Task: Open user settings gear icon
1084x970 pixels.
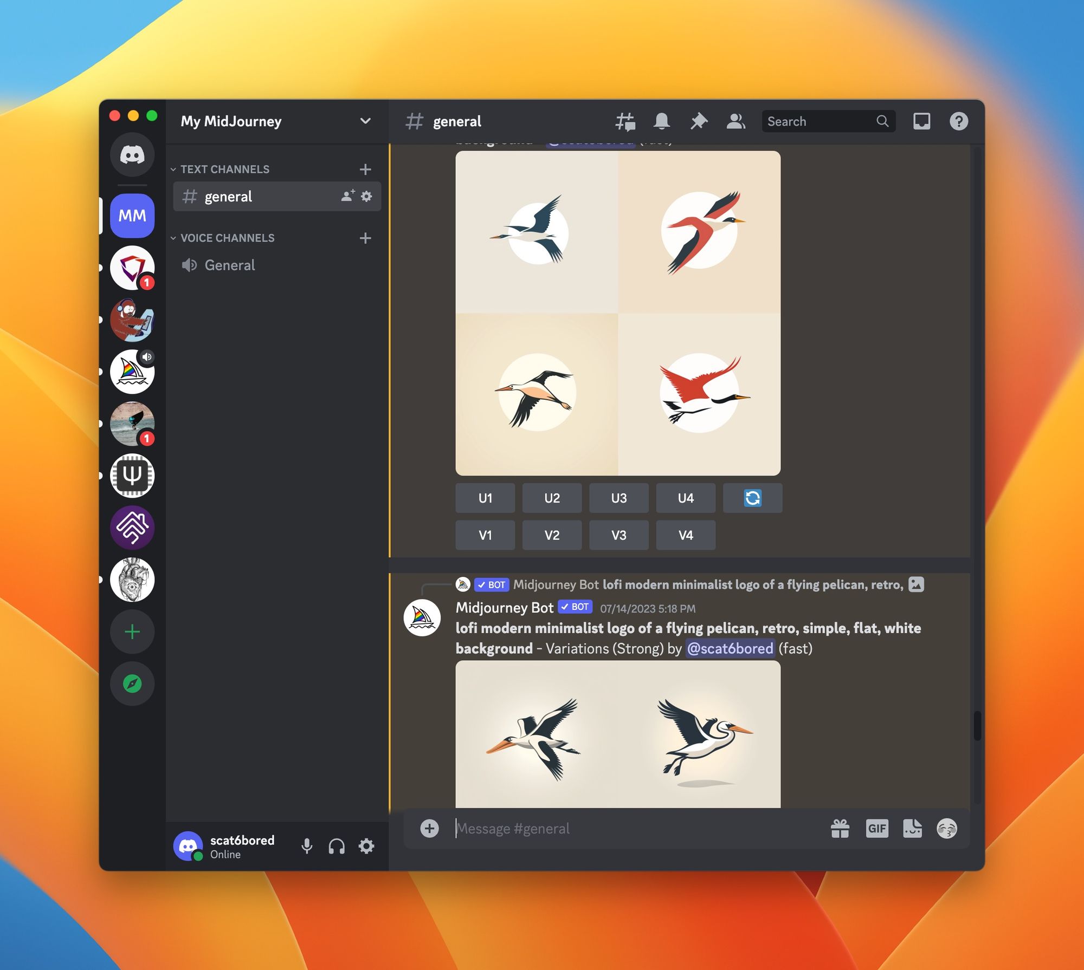Action: pyautogui.click(x=366, y=846)
